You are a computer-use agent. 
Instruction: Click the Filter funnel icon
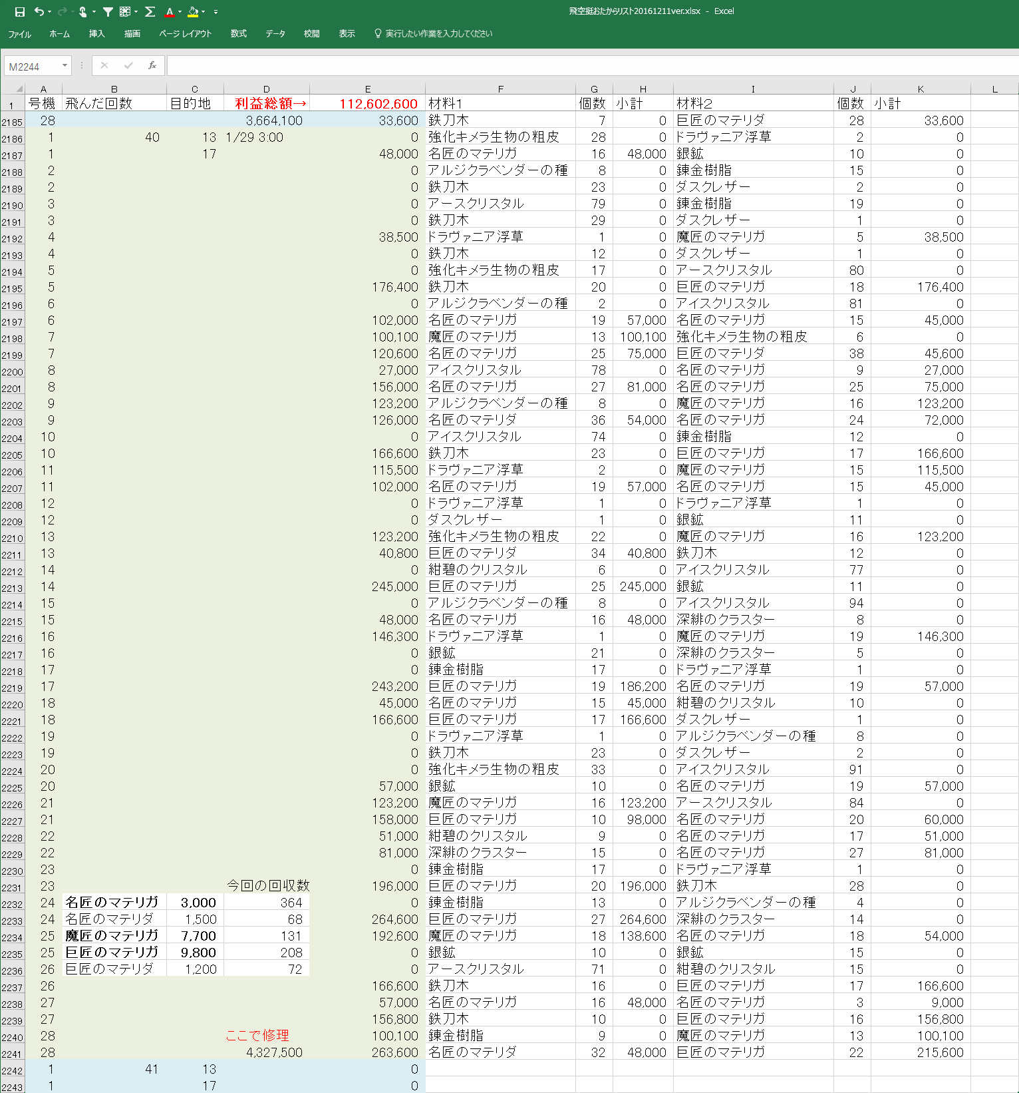coord(108,11)
